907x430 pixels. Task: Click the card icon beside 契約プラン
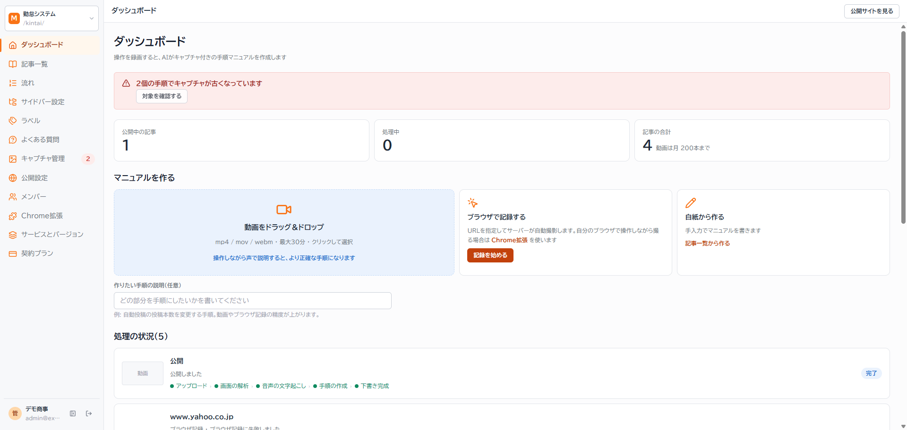(13, 253)
